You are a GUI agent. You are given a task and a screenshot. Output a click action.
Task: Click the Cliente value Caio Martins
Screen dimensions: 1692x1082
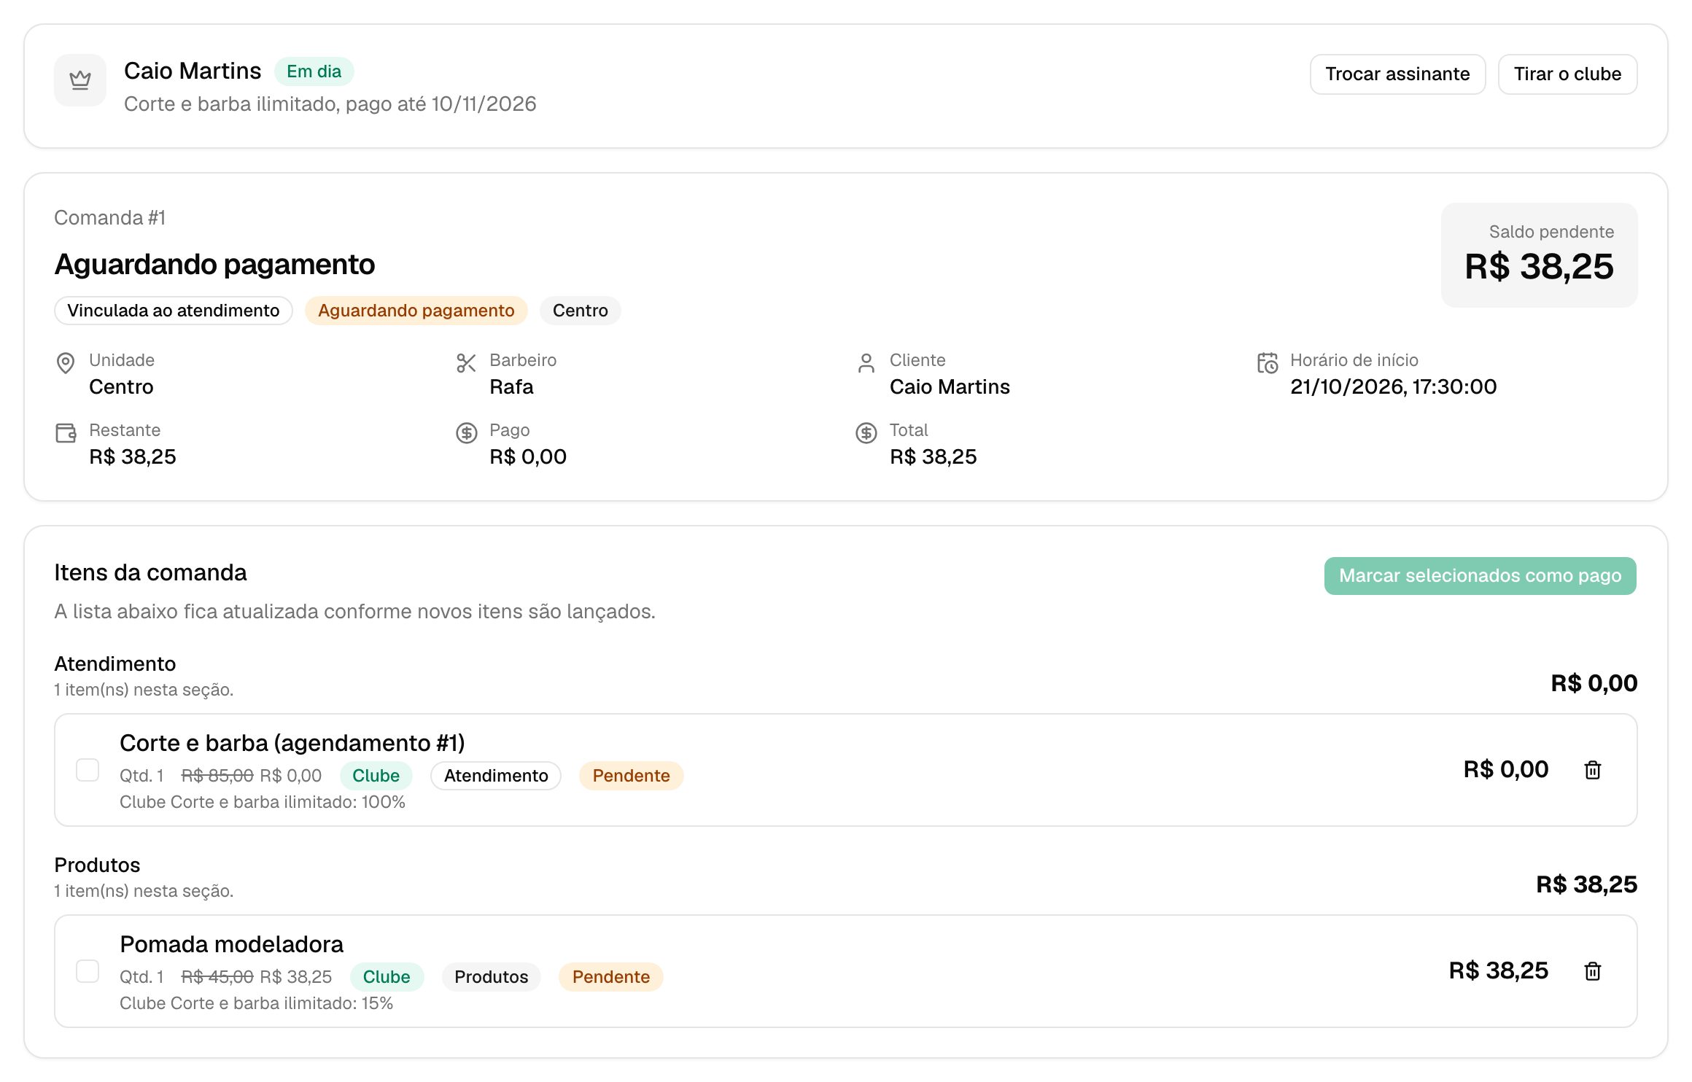click(x=950, y=387)
